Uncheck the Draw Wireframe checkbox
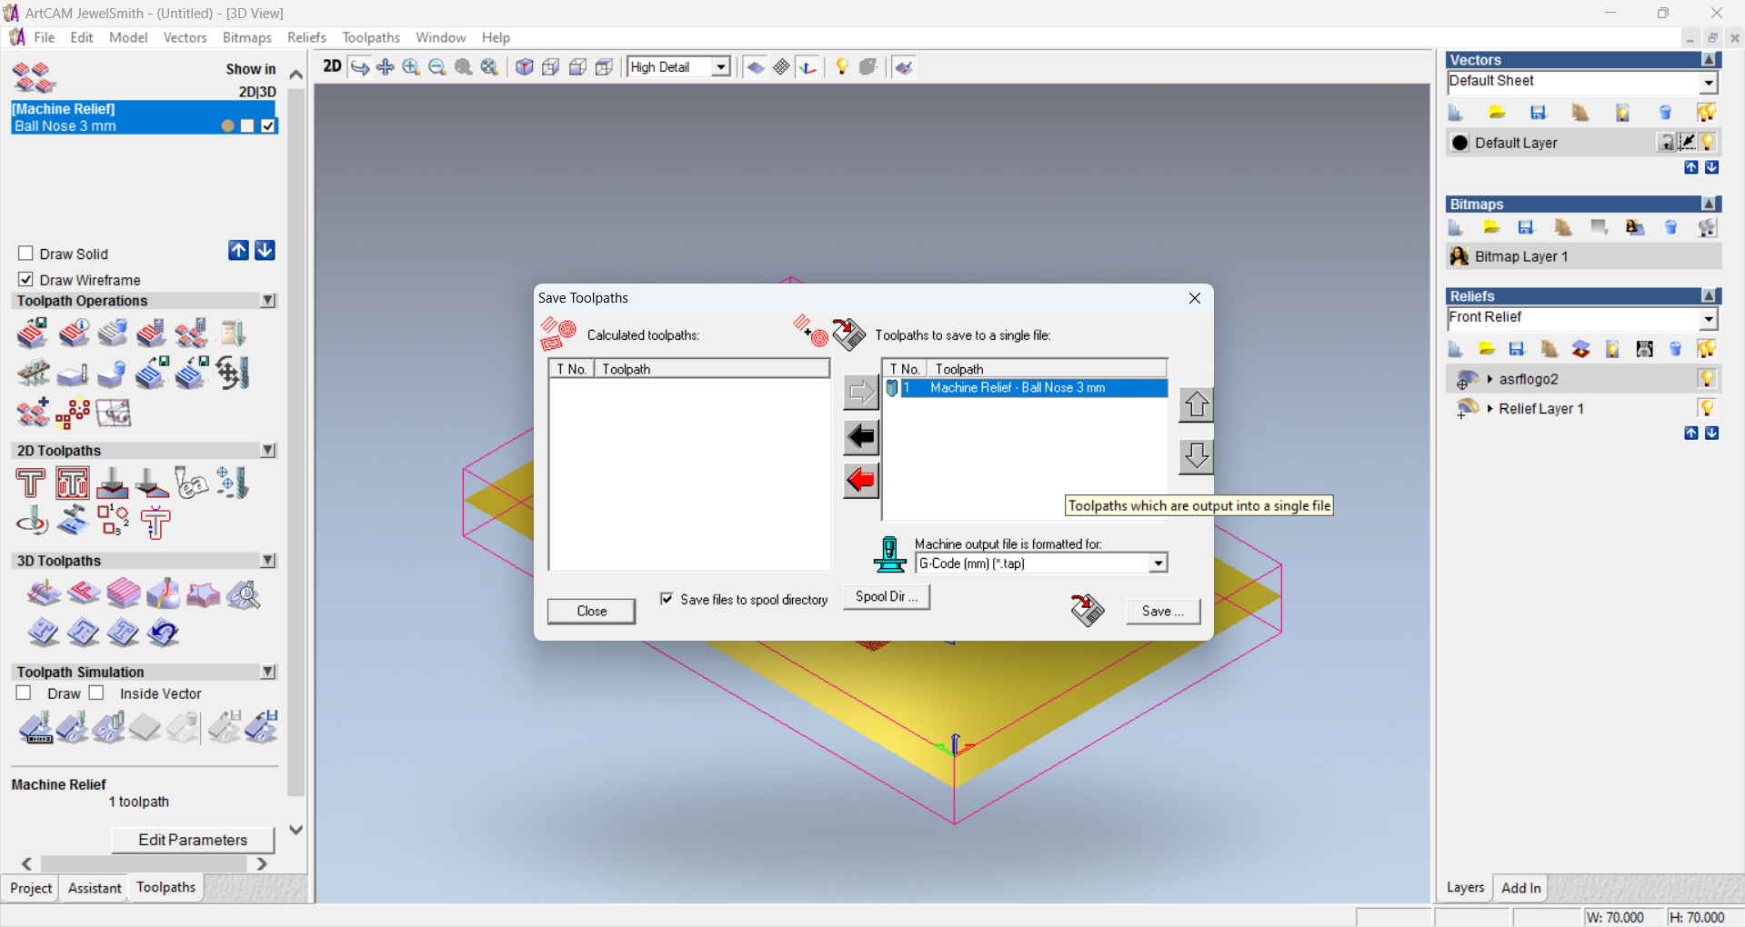The height and width of the screenshot is (927, 1745). 25,279
